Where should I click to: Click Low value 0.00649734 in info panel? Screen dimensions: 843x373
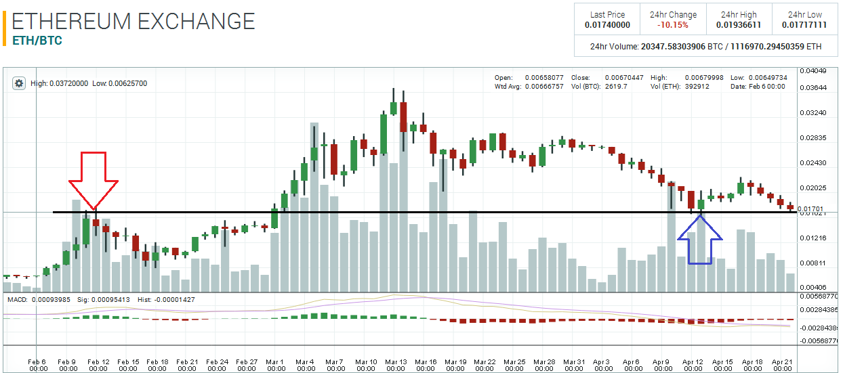pos(768,78)
